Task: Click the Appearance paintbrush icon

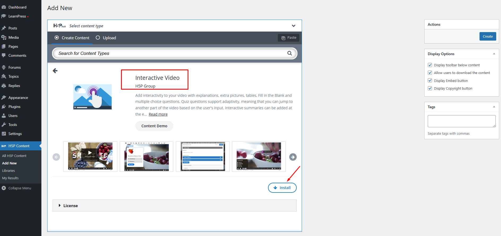Action: click(4, 98)
